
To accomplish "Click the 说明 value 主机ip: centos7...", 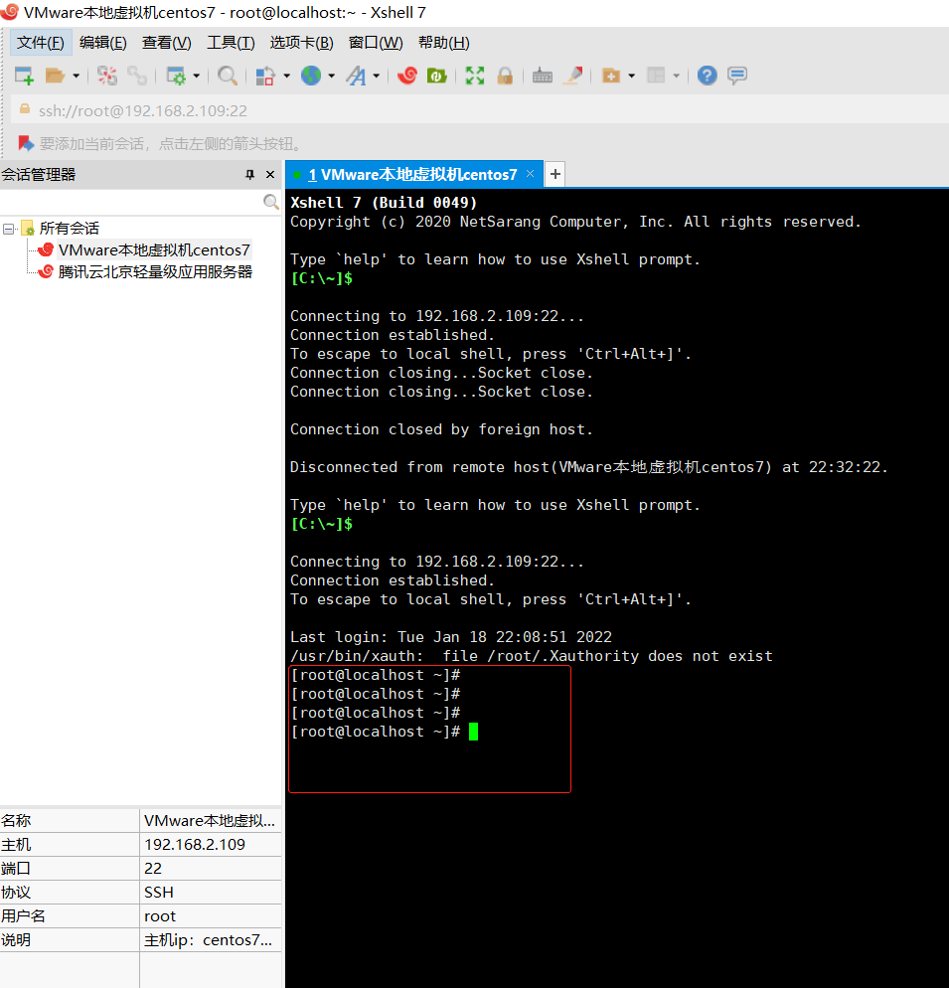I will (x=208, y=940).
